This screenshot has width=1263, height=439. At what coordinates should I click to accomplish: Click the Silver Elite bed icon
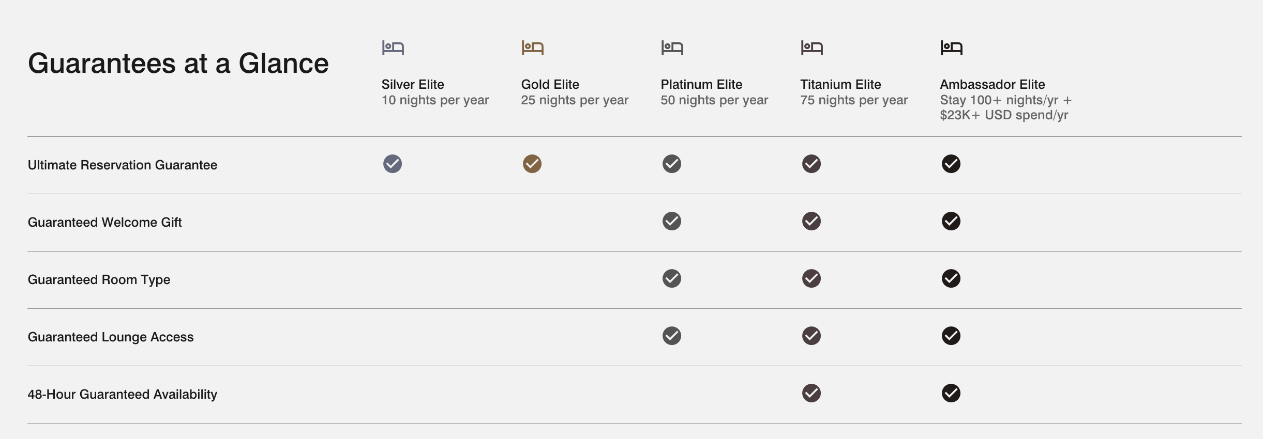pyautogui.click(x=393, y=48)
